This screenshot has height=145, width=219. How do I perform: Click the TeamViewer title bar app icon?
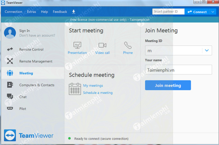[x=3, y=3]
